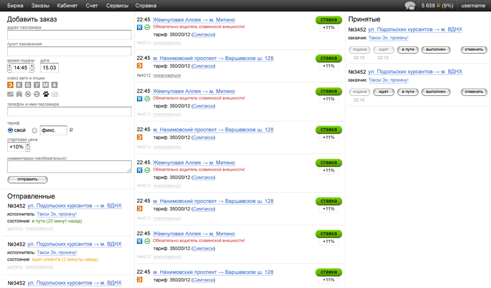The width and height of the screenshot is (491, 288).
Task: Decrease hours with the left minus stepper
Action: pyautogui.click(x=10, y=69)
